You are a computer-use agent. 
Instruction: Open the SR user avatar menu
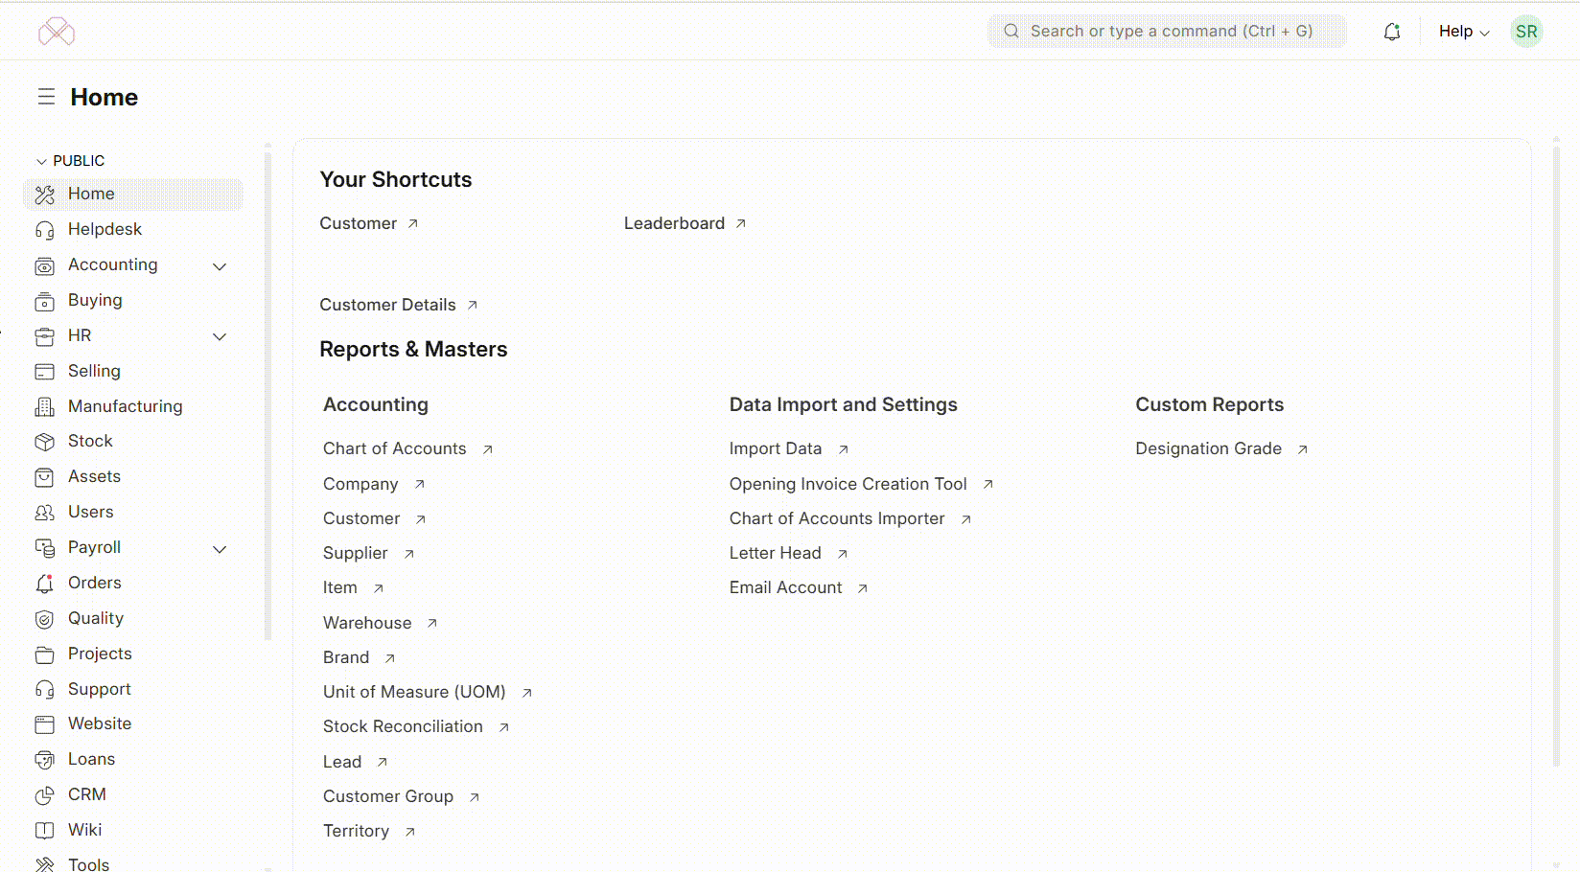click(1526, 32)
